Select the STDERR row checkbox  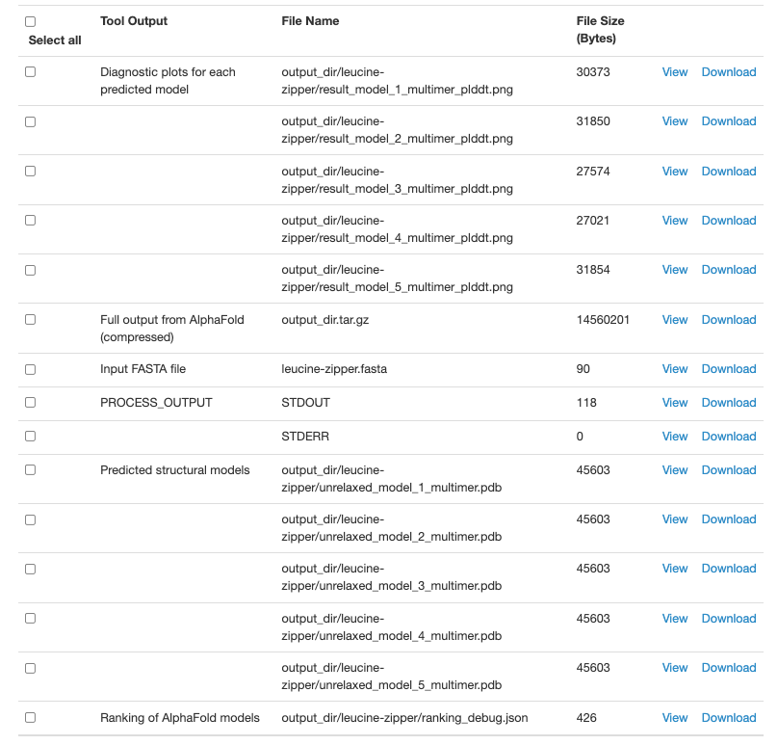[x=30, y=437]
